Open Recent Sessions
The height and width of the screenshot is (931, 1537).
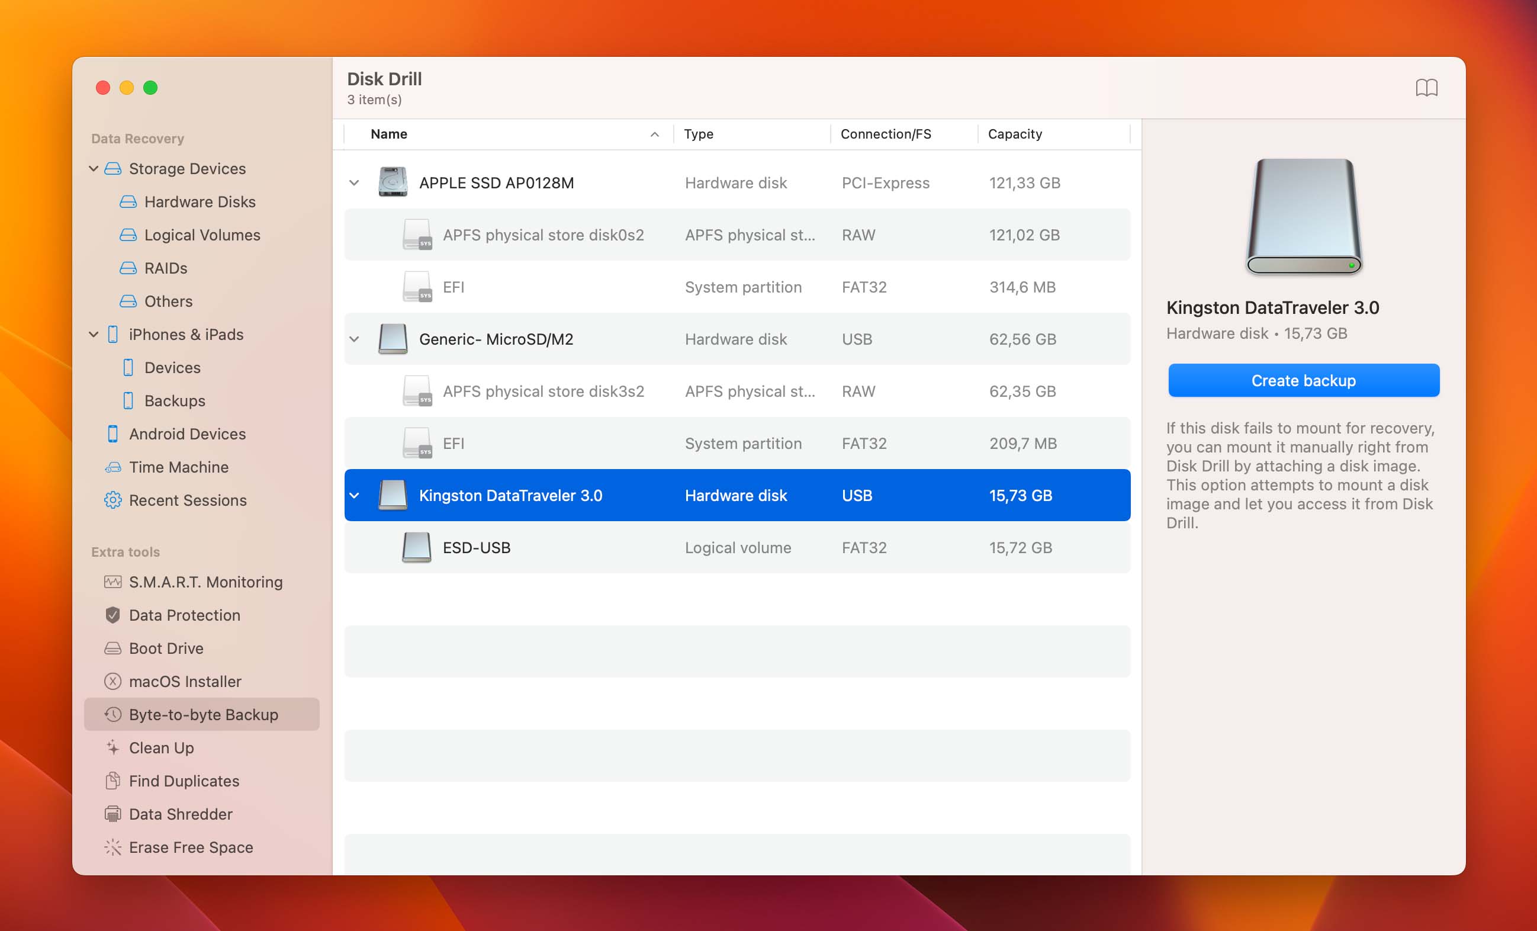pos(188,500)
